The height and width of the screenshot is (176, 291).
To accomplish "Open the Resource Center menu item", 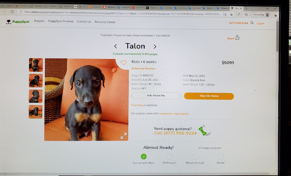I will (105, 22).
